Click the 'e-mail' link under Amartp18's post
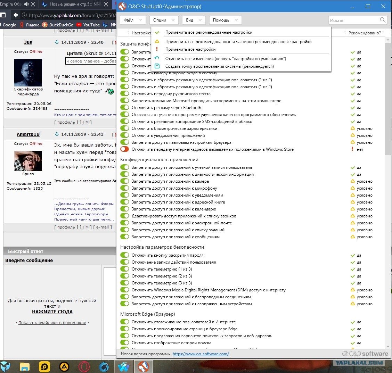 pyautogui.click(x=102, y=227)
